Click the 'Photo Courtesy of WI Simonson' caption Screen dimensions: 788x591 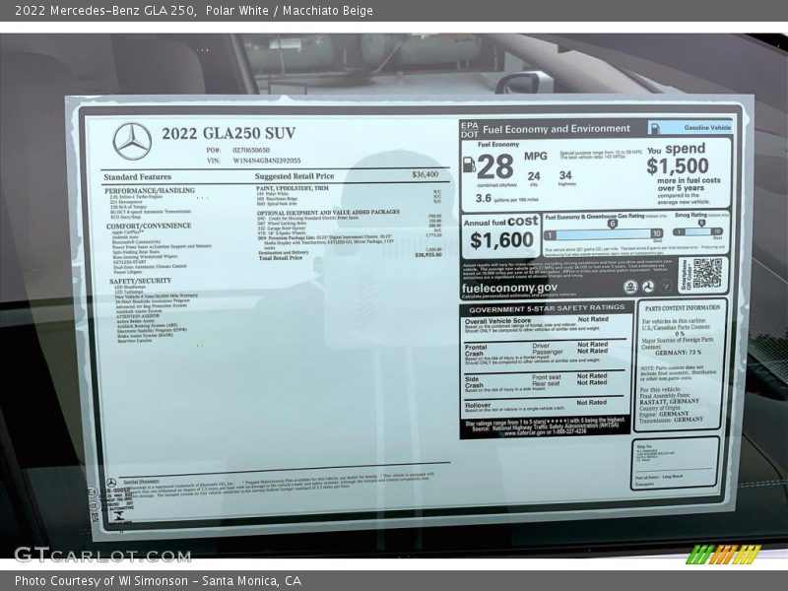[x=101, y=581]
